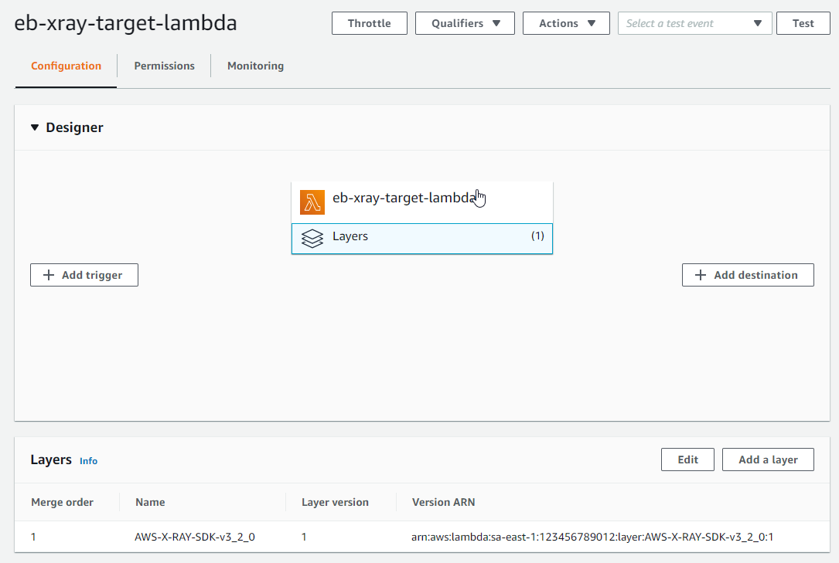Click the Version ARN column header
The image size is (839, 563).
pyautogui.click(x=444, y=502)
